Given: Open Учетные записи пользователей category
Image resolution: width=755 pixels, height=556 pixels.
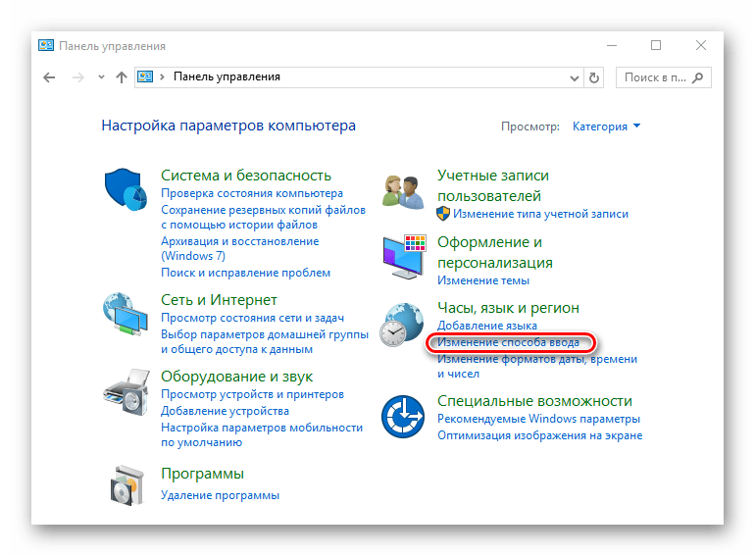Looking at the screenshot, I should point(493,185).
